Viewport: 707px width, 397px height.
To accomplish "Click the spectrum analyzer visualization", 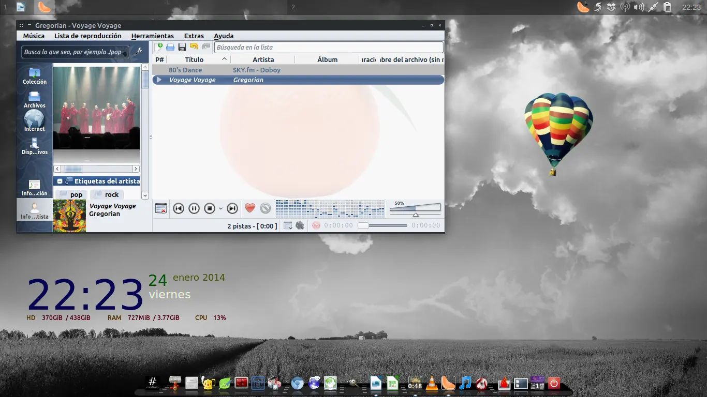I will coord(330,208).
